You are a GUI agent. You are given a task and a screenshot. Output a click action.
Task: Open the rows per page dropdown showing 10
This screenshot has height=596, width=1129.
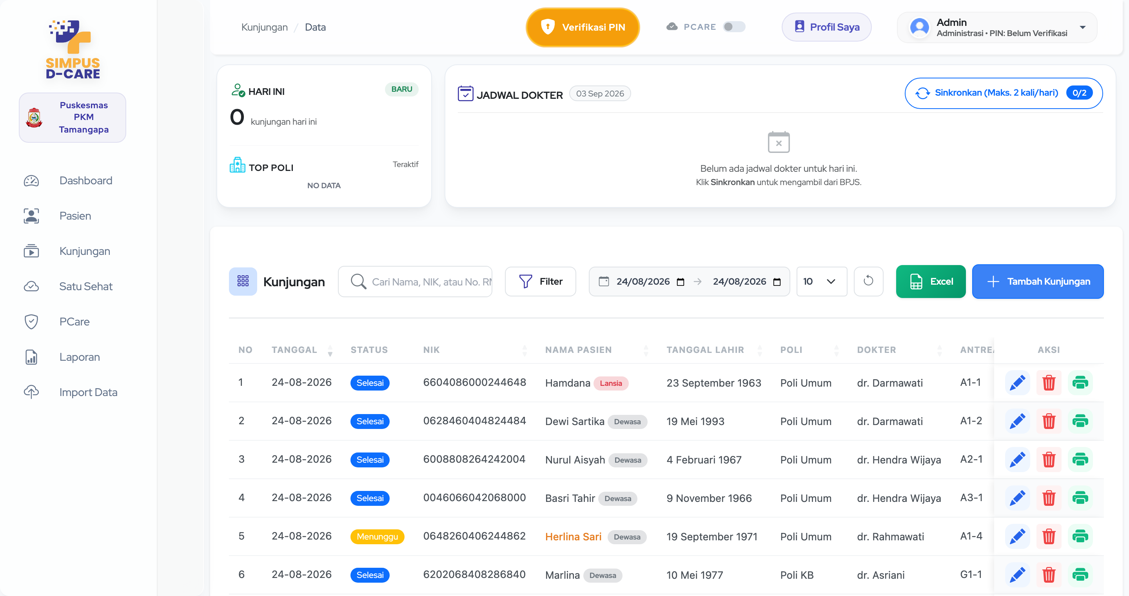tap(821, 282)
